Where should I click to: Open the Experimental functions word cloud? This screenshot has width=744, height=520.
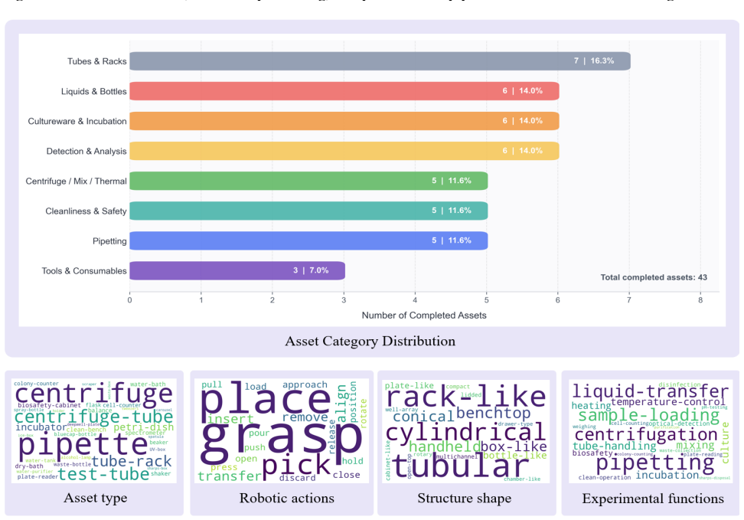click(x=651, y=431)
